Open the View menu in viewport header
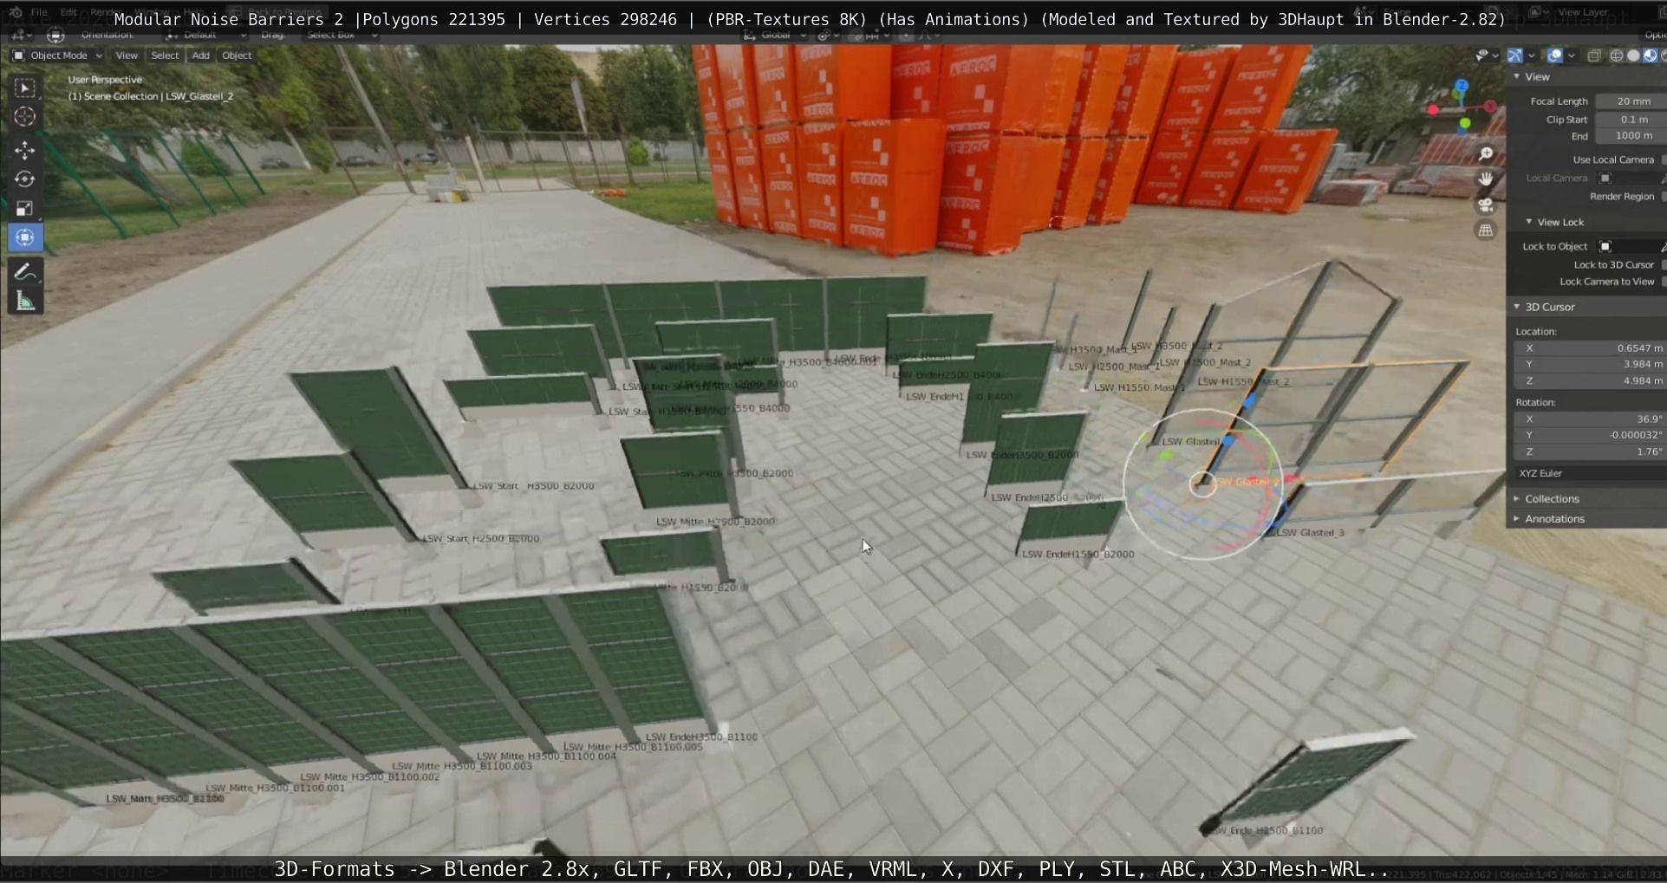 [127, 55]
